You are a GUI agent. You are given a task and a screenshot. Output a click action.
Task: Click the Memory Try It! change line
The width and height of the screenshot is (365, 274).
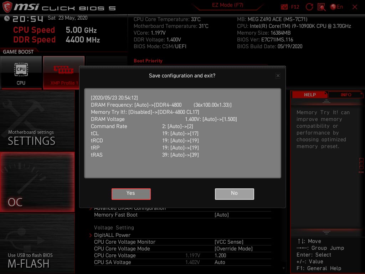(x=145, y=112)
